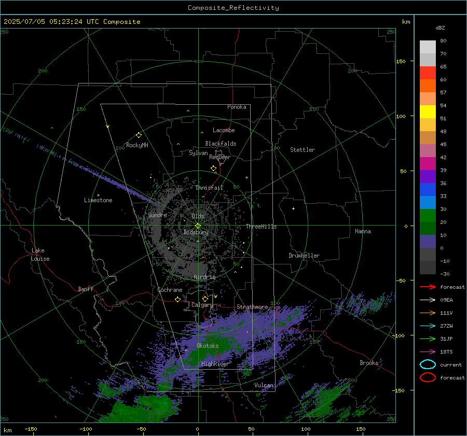The image size is (467, 436).
Task: Click the 09EA legend text
Action: [x=446, y=300]
